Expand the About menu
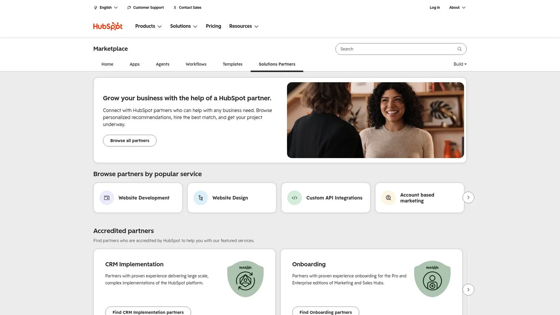 tap(457, 7)
